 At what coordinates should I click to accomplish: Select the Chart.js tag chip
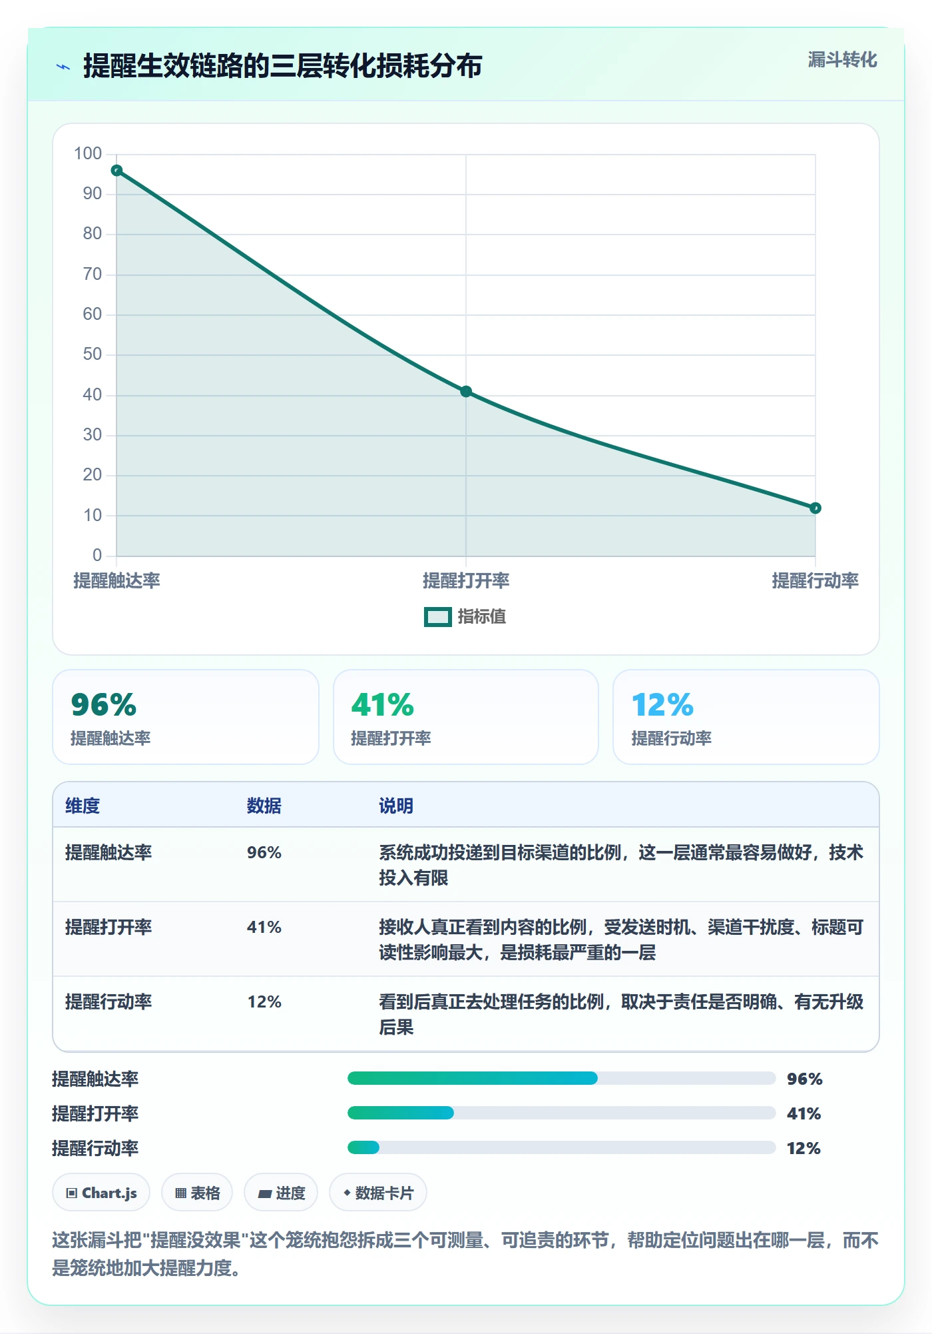pyautogui.click(x=101, y=1193)
